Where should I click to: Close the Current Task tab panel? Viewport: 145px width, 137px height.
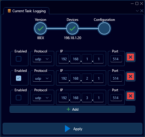click(142, 11)
